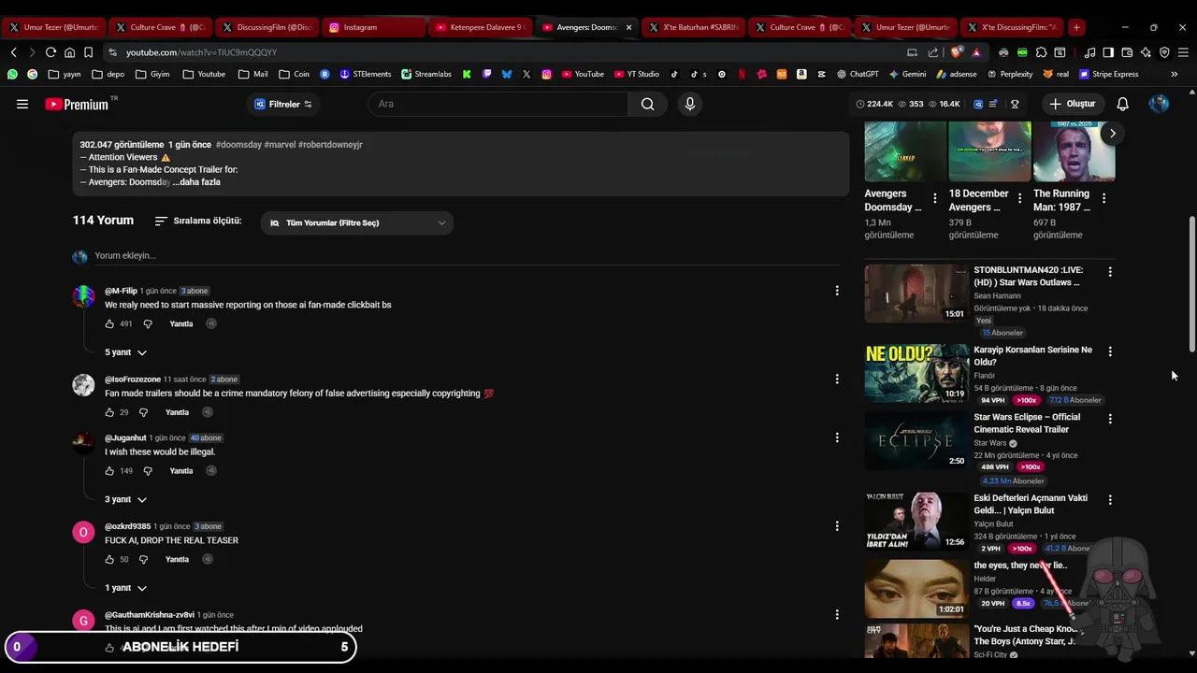Expand the 3 yanıt replies under @Juganhut

tap(126, 499)
